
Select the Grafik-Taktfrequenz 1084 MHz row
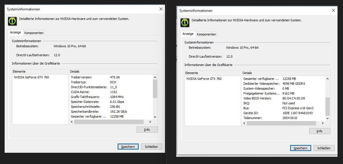(111, 97)
